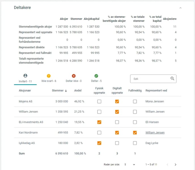The height and width of the screenshot is (170, 195).
Task: Click the Andel column header
Action: point(78,90)
